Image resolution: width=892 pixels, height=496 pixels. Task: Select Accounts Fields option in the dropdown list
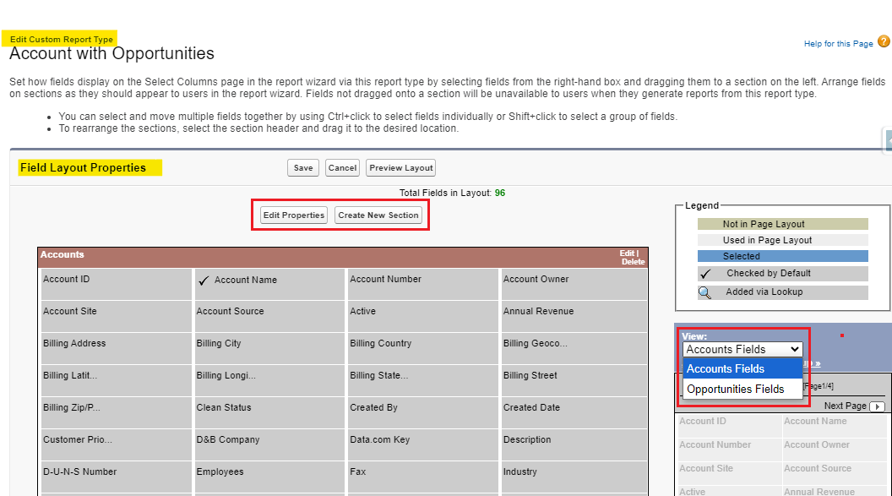click(x=726, y=369)
